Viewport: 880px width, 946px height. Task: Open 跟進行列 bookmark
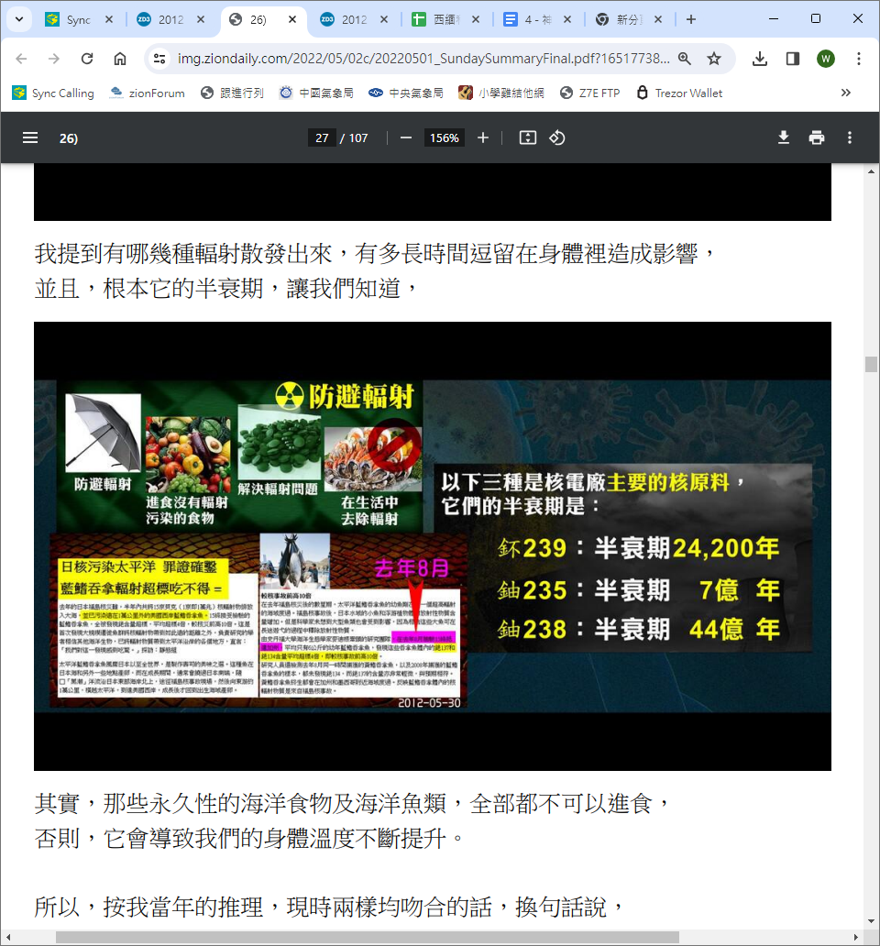pyautogui.click(x=233, y=93)
